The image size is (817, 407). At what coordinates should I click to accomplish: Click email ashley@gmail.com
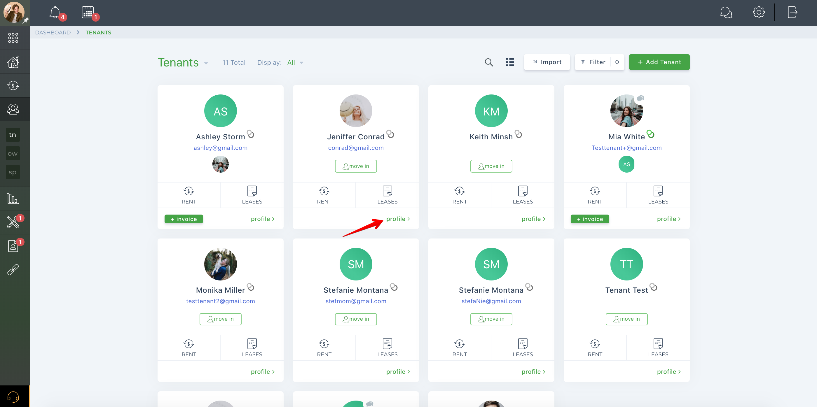pos(220,148)
